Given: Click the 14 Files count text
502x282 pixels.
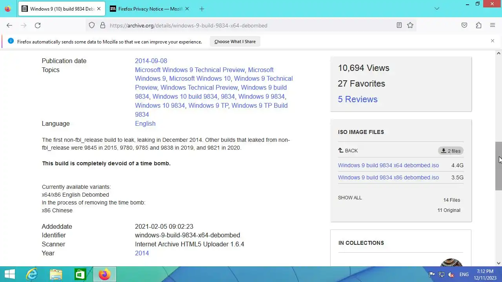Looking at the screenshot, I should 452,200.
